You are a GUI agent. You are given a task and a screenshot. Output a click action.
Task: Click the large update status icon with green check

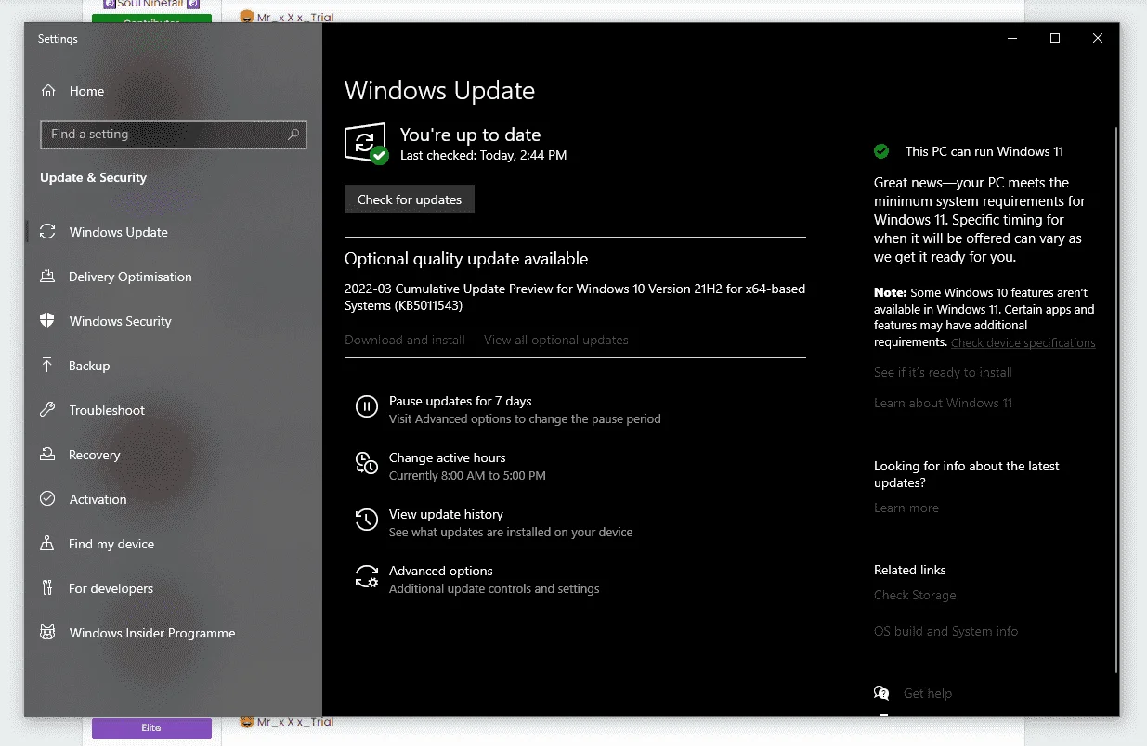coord(365,144)
